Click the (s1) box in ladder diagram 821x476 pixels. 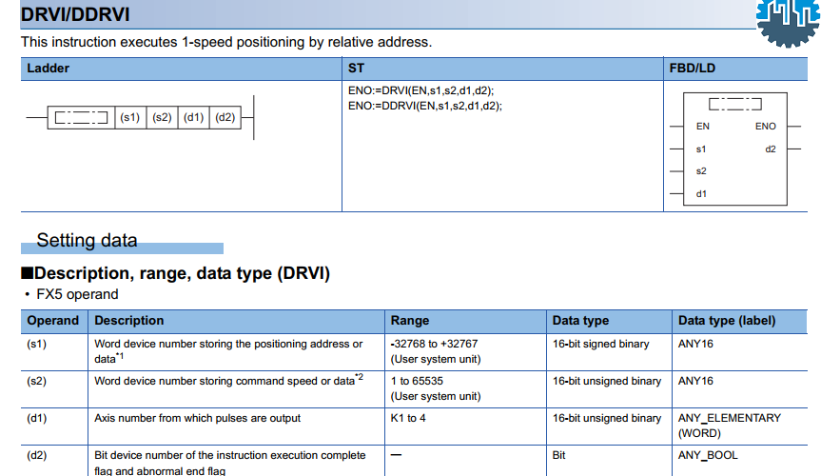point(130,117)
